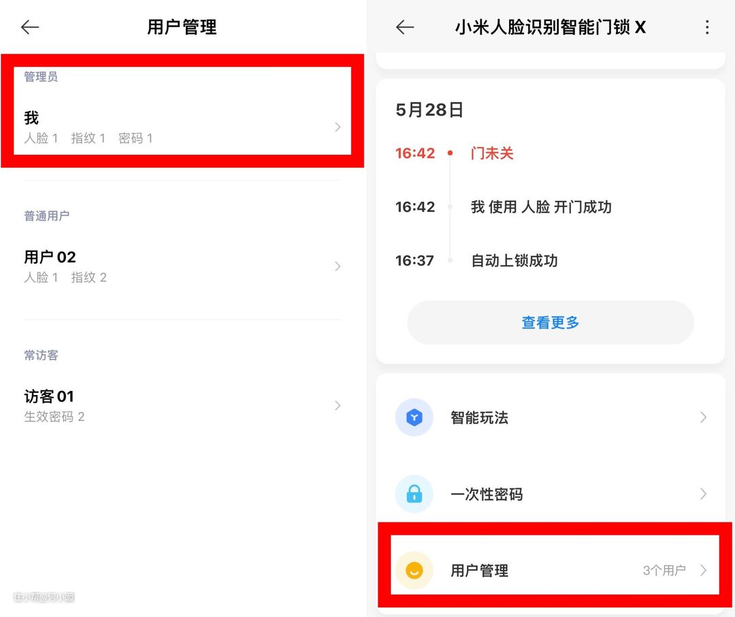Expand chevron on 用户 02 row
This screenshot has width=735, height=617.
338,266
